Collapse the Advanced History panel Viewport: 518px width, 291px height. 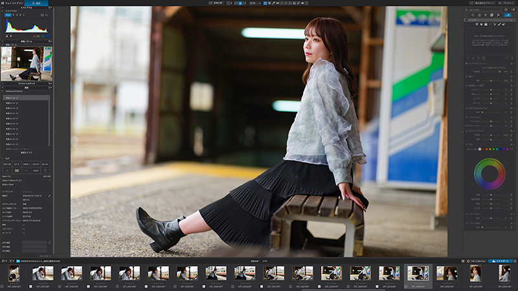(x=3, y=91)
